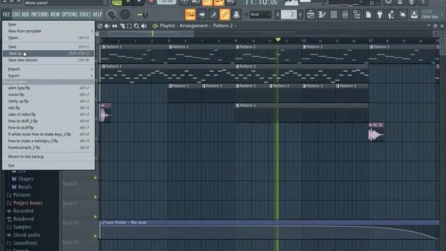Show the Channel rack icon

[x=334, y=15]
